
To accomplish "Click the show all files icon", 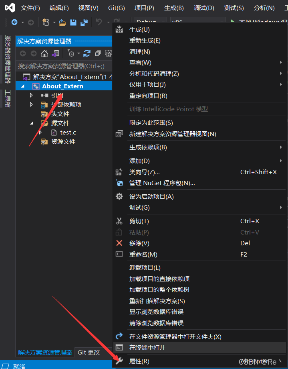I will click(108, 54).
